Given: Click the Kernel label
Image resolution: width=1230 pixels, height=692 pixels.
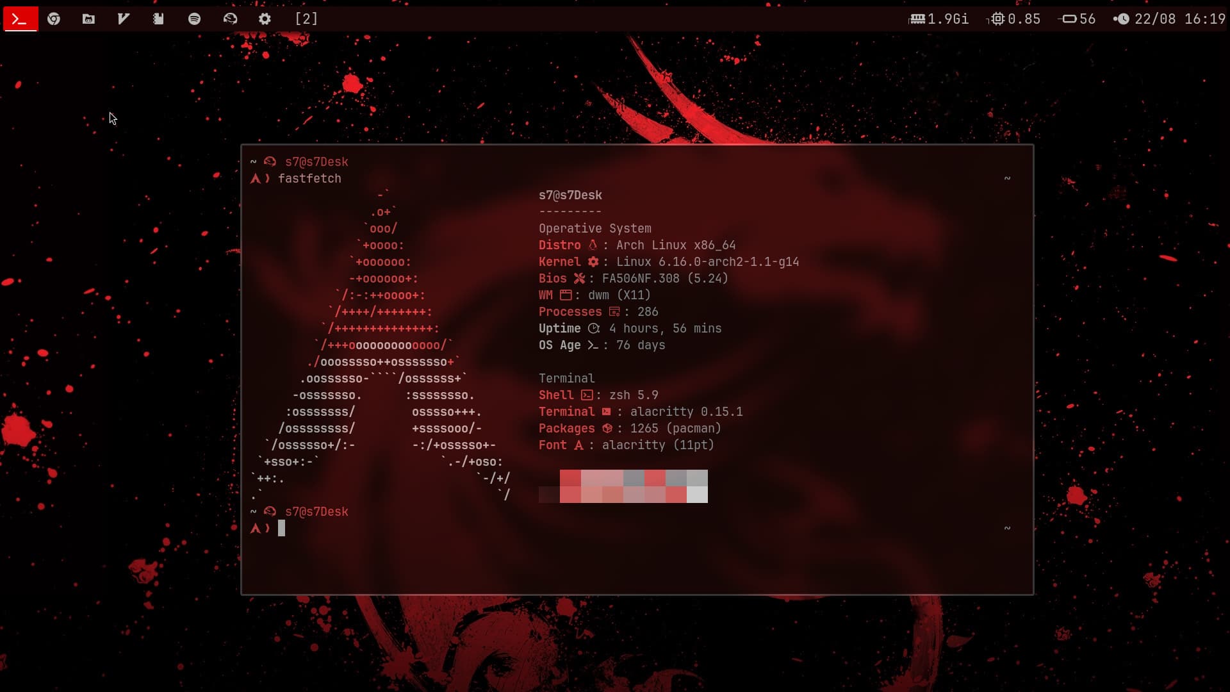Looking at the screenshot, I should pos(559,261).
